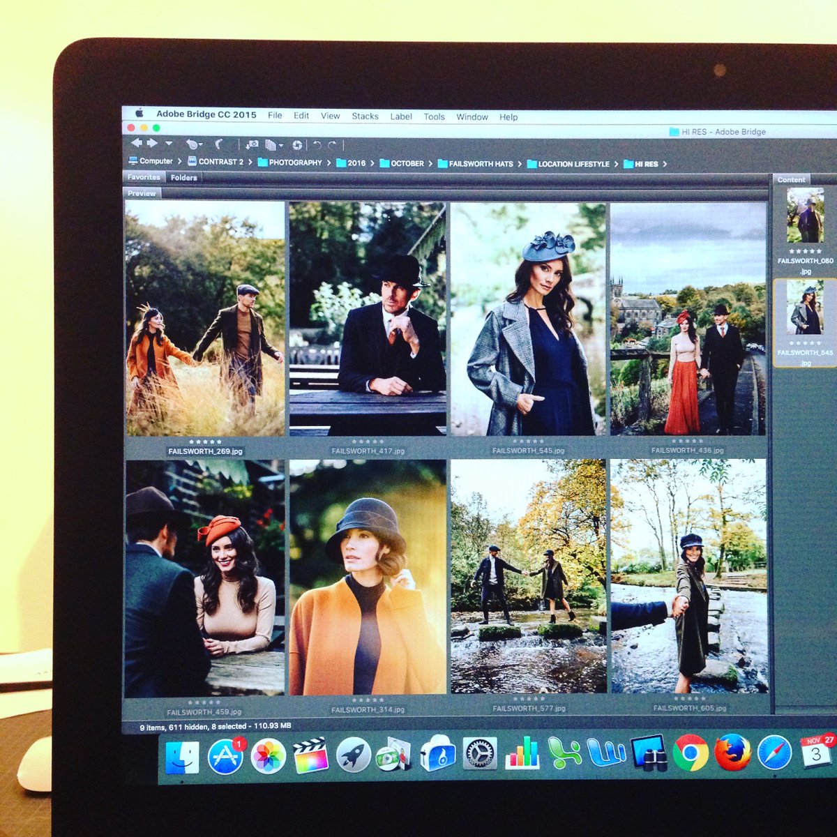Image resolution: width=837 pixels, height=837 pixels.
Task: Open the Tools menu
Action: [x=434, y=116]
